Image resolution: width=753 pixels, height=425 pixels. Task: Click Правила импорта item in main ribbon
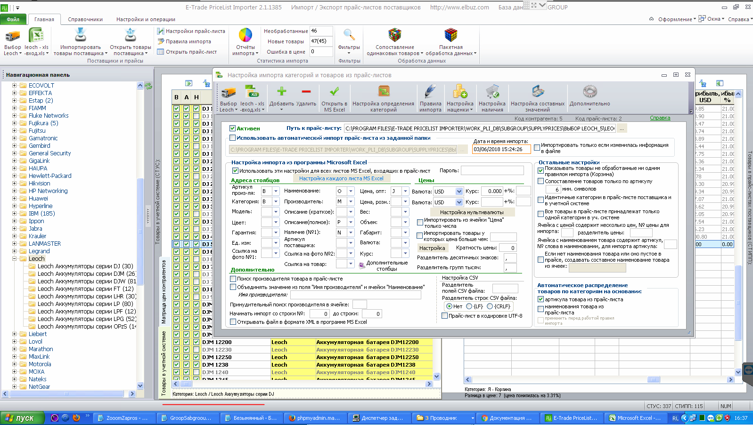pos(184,41)
